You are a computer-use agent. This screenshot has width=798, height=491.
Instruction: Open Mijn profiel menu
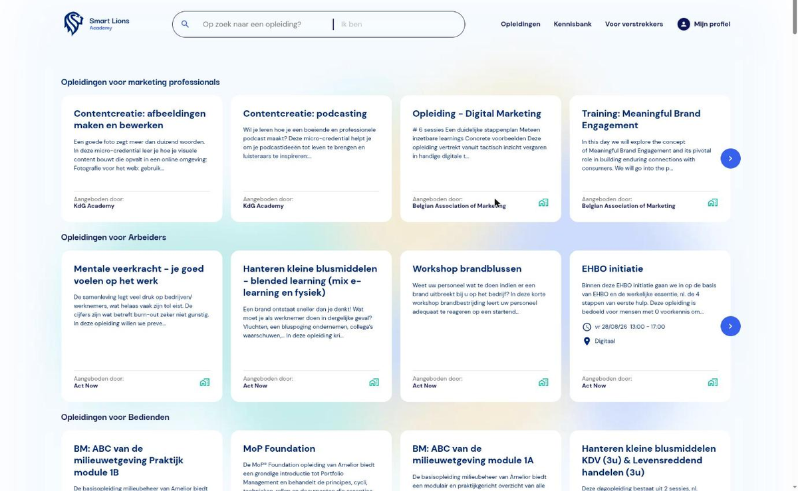tap(704, 24)
